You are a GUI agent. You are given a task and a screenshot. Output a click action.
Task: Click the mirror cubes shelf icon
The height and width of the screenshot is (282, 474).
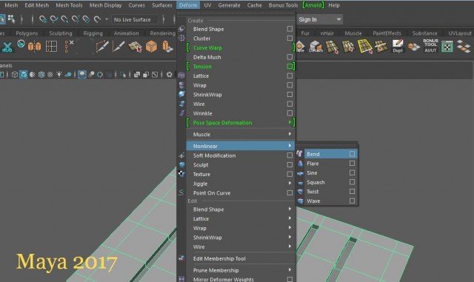coord(34,46)
